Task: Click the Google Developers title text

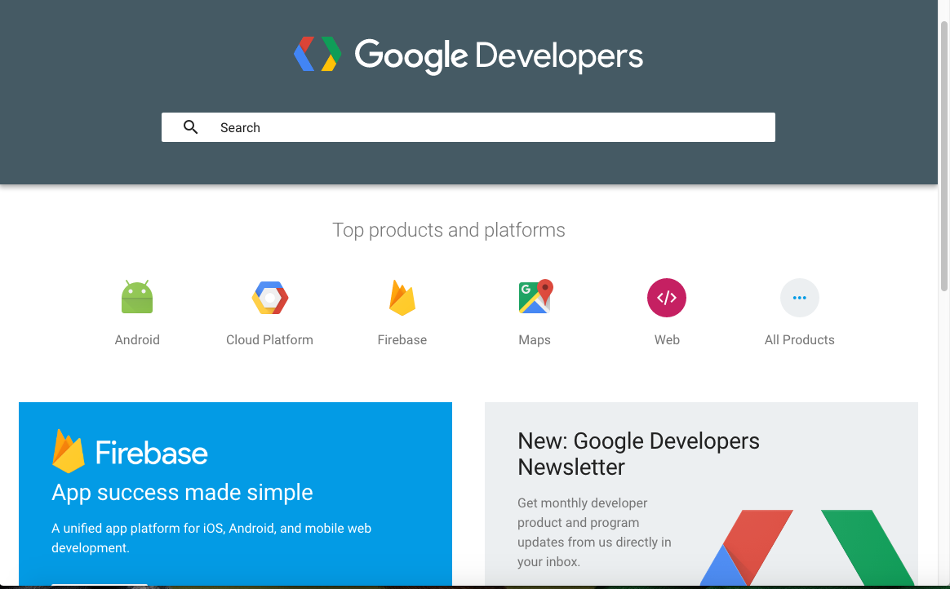Action: (x=499, y=55)
